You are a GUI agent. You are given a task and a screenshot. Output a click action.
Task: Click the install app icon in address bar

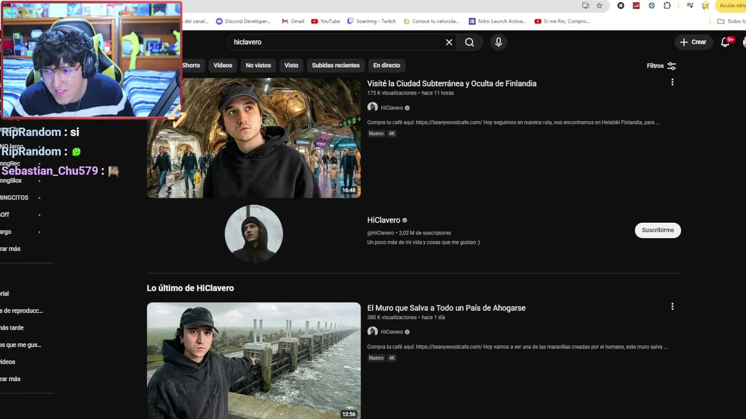pos(586,5)
